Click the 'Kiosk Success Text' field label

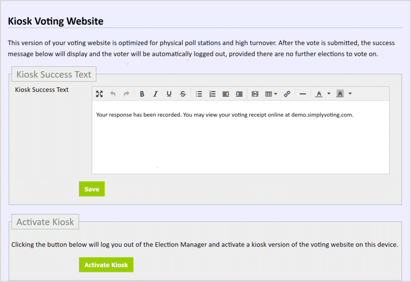(42, 90)
